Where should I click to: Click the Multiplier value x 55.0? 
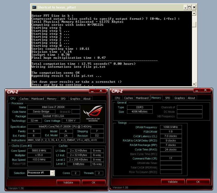[x=39, y=155]
